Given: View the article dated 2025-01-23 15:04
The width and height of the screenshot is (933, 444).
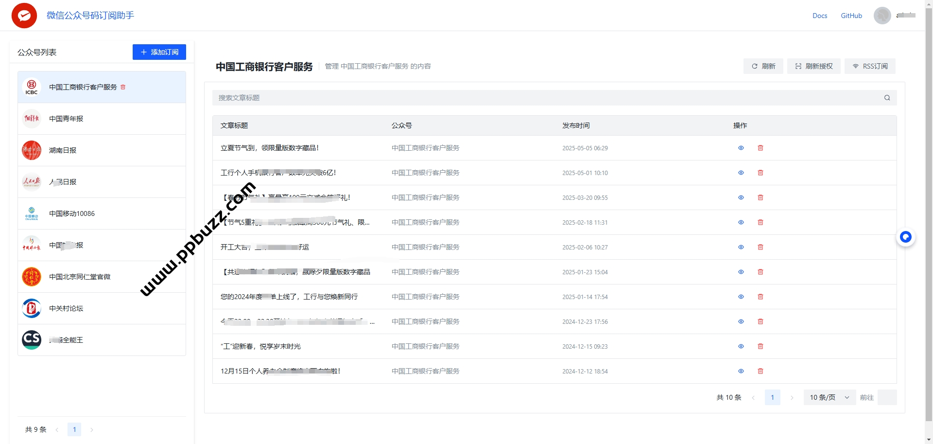Looking at the screenshot, I should 741,272.
